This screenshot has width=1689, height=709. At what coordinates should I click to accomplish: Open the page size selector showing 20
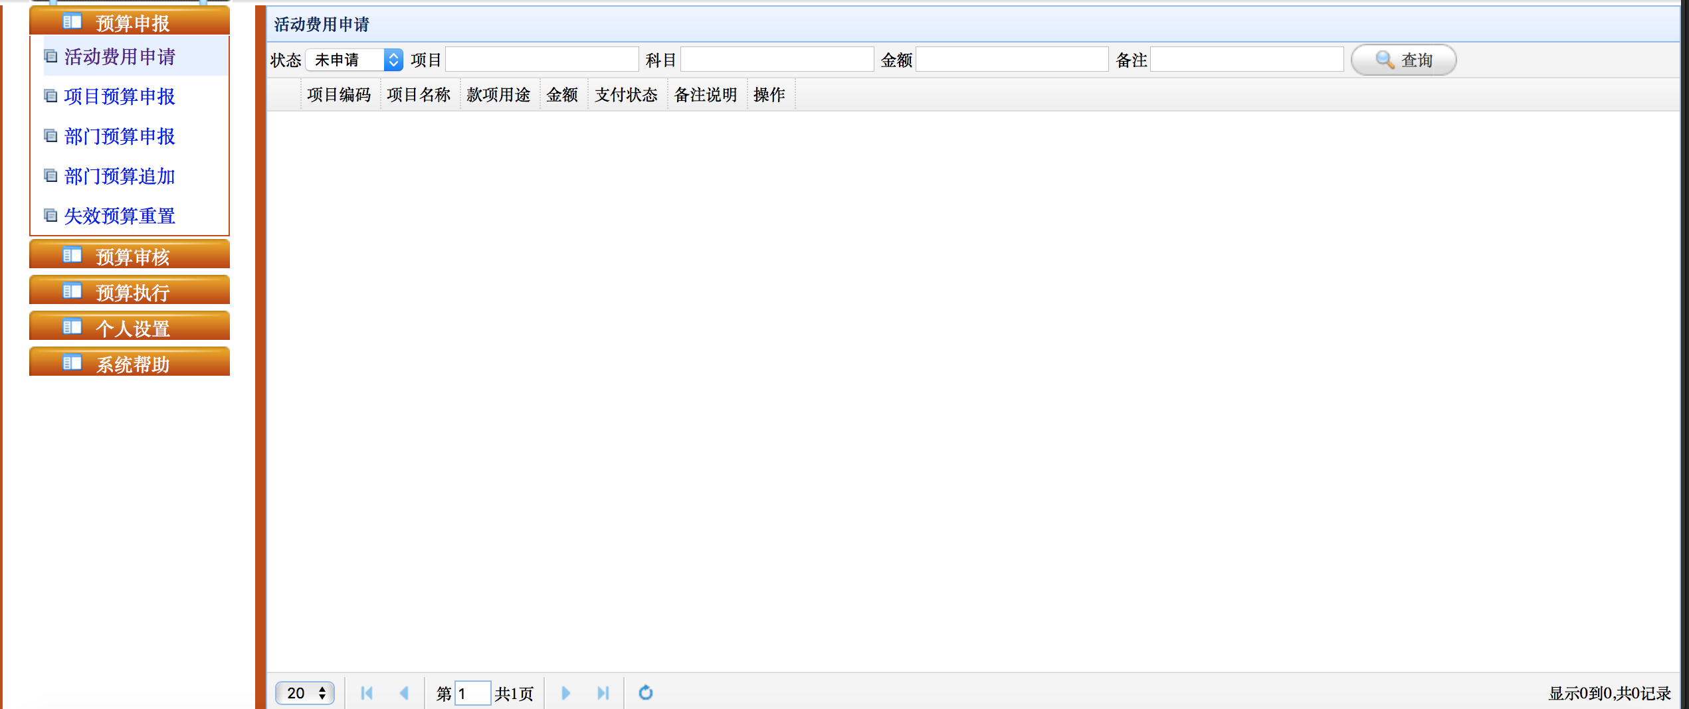coord(305,693)
